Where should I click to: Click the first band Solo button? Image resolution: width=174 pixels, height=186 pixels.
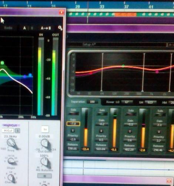pos(73,113)
